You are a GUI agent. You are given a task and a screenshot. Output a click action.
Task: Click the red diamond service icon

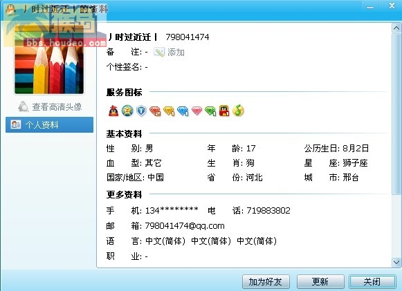pos(155,111)
